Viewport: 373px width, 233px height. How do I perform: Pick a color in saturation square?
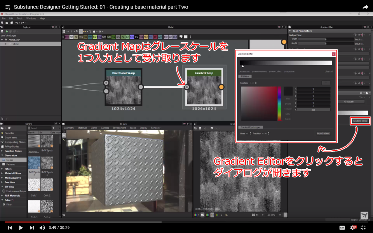259,104
